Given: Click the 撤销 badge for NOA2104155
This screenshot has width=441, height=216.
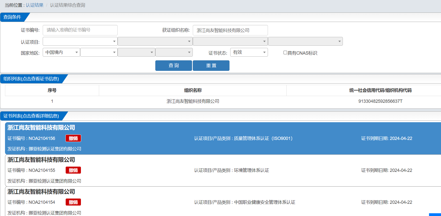Looking at the screenshot, I should pyautogui.click(x=73, y=170).
